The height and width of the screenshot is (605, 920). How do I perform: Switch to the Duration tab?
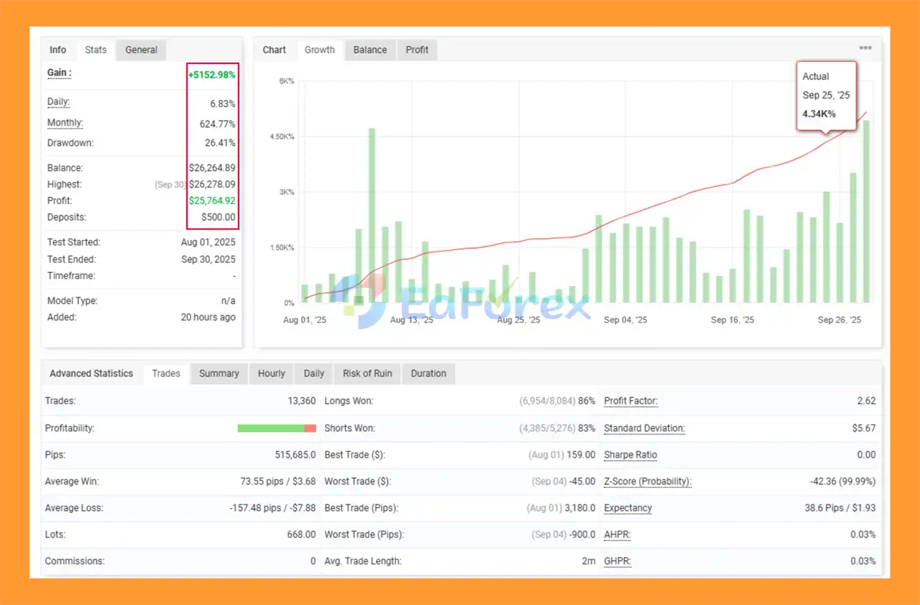click(x=428, y=374)
